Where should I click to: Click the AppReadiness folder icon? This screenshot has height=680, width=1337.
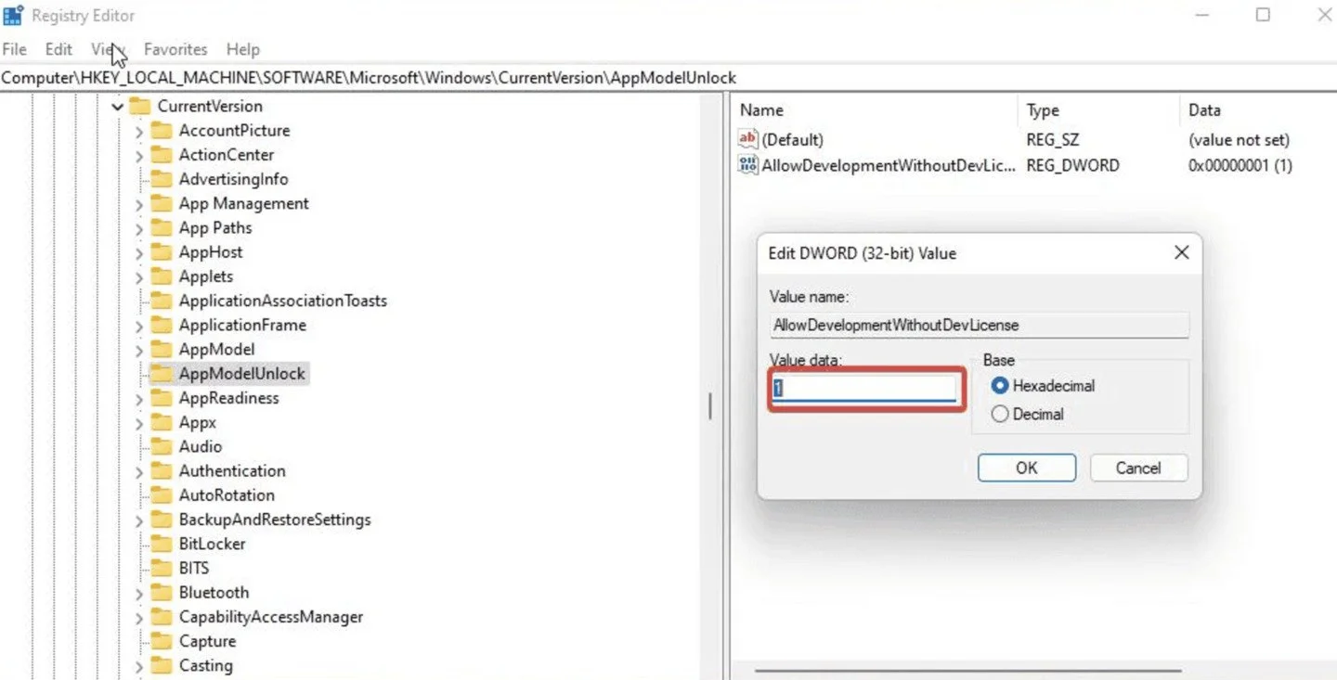point(162,398)
